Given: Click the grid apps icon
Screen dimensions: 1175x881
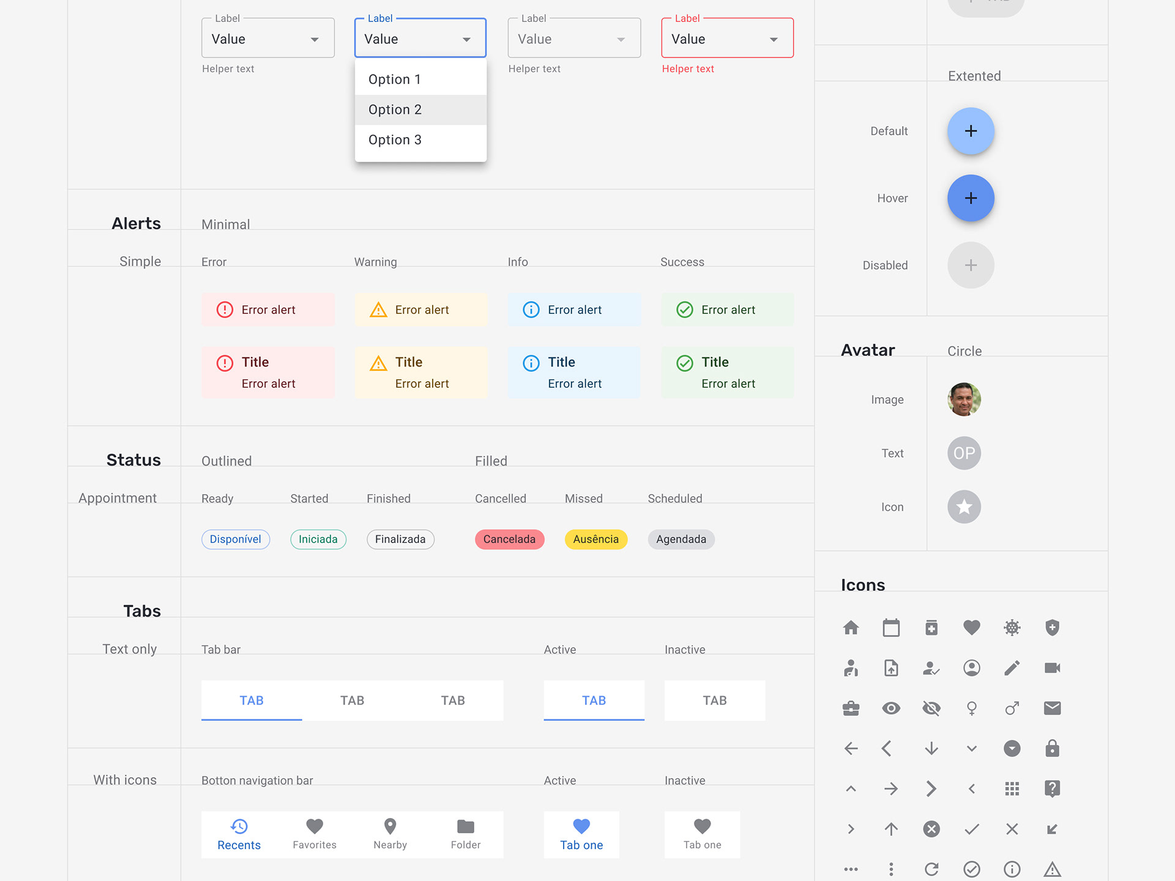Looking at the screenshot, I should click(1012, 789).
